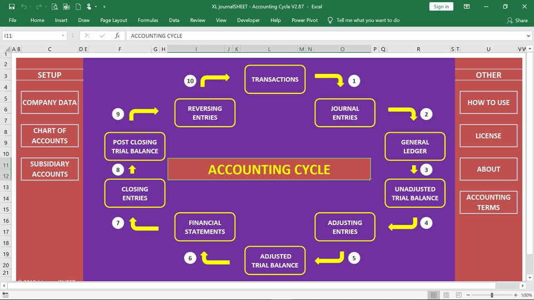Open SUBSIDIARY ACCOUNTS button
The height and width of the screenshot is (300, 534).
click(50, 169)
